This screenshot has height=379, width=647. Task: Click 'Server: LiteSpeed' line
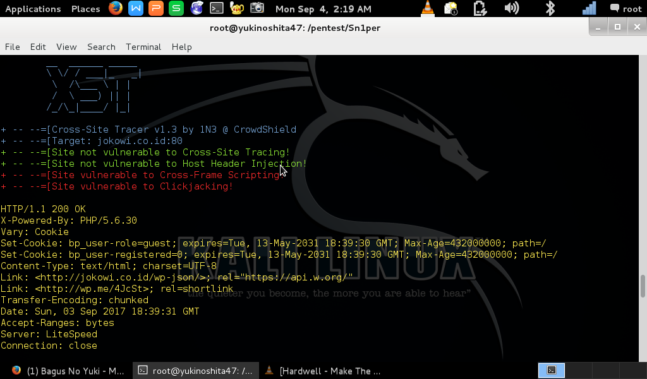tap(49, 334)
